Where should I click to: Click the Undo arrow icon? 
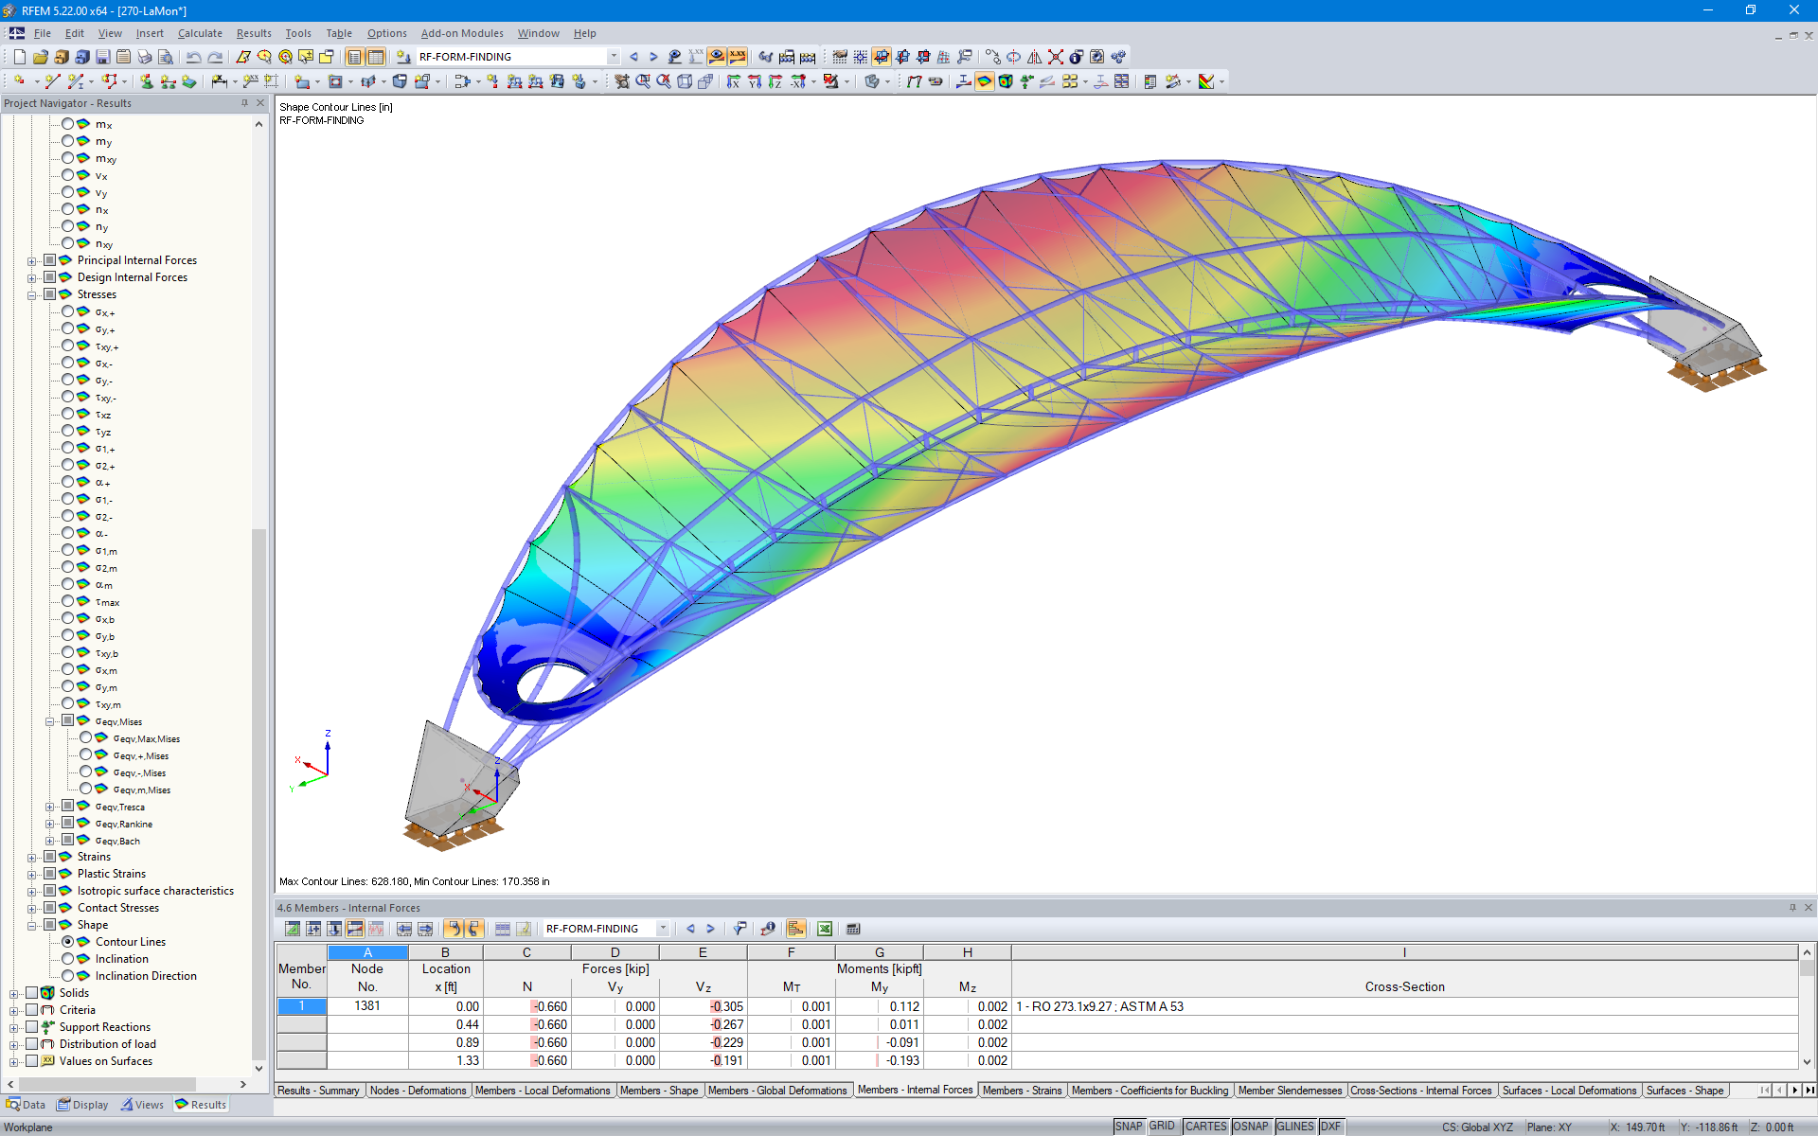[x=193, y=57]
